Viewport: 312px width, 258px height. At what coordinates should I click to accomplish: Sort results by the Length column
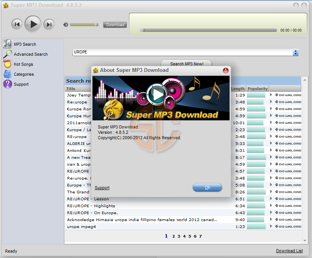pos(238,88)
